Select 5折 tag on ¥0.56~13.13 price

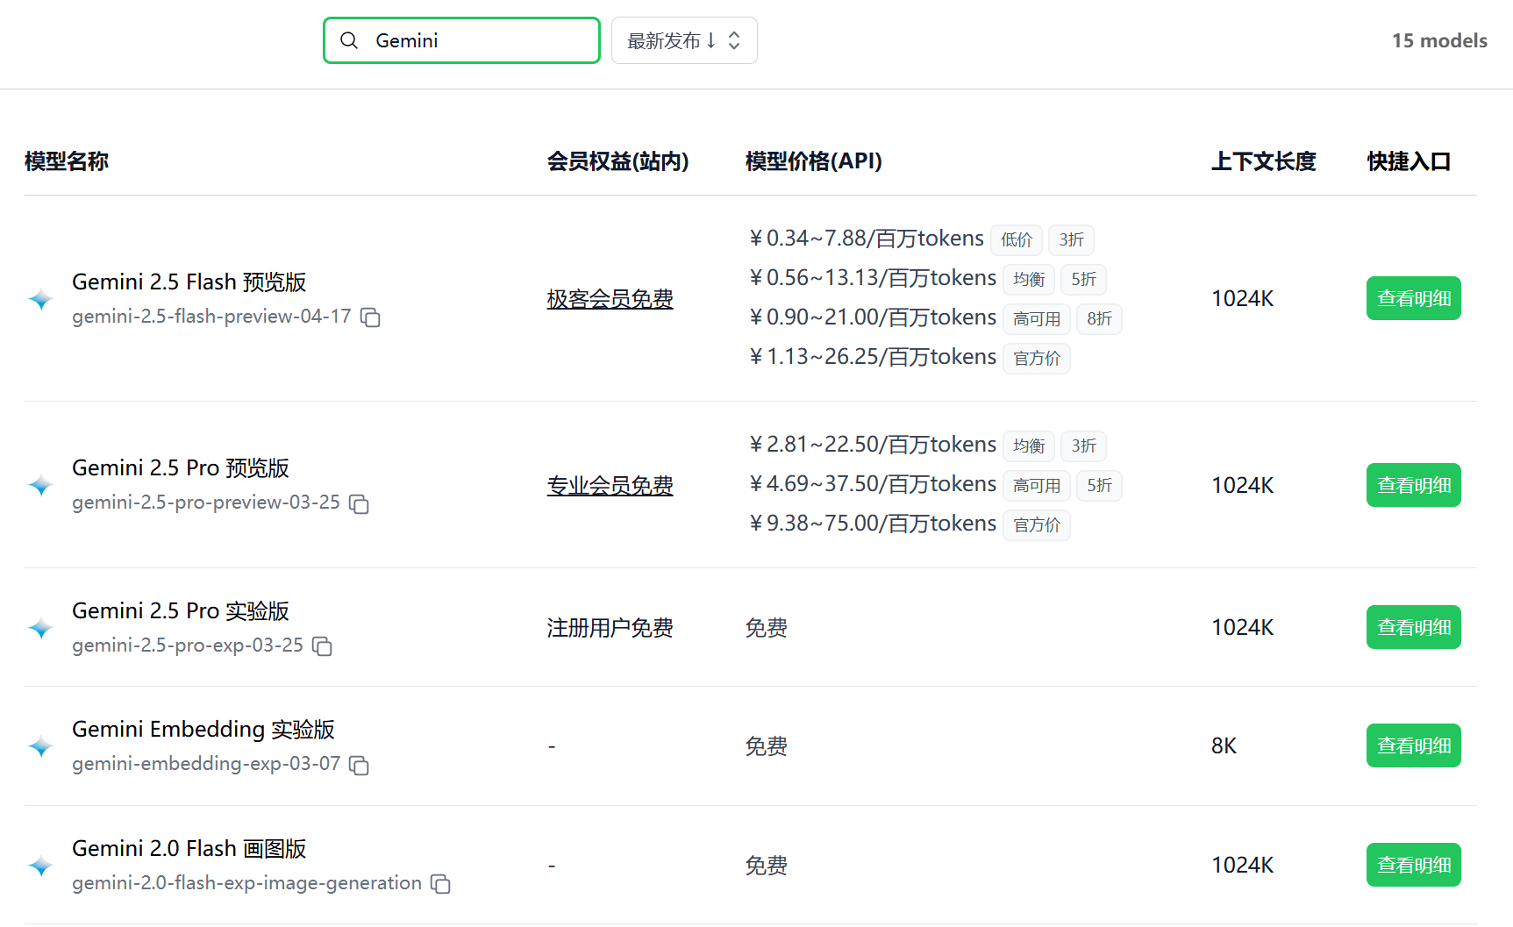pyautogui.click(x=1084, y=279)
